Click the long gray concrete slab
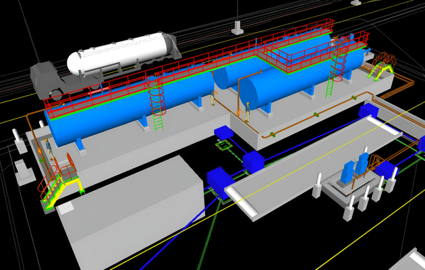This screenshot has height=270, width=425. pyautogui.click(x=310, y=169)
